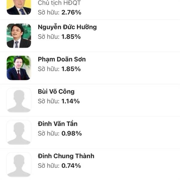The height and width of the screenshot is (180, 180).
Task: Tap the 2.76% ownership value
Action: pyautogui.click(x=71, y=13)
